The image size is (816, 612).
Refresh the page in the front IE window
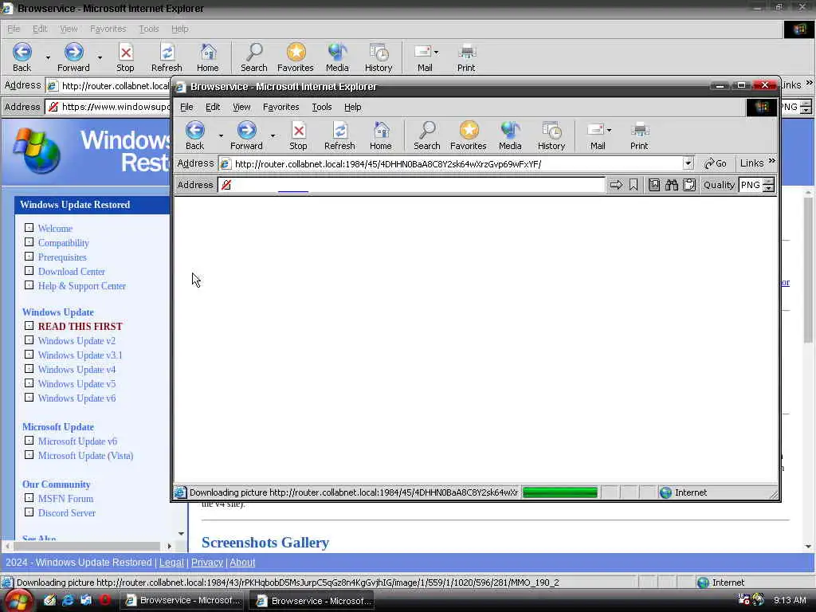339,135
